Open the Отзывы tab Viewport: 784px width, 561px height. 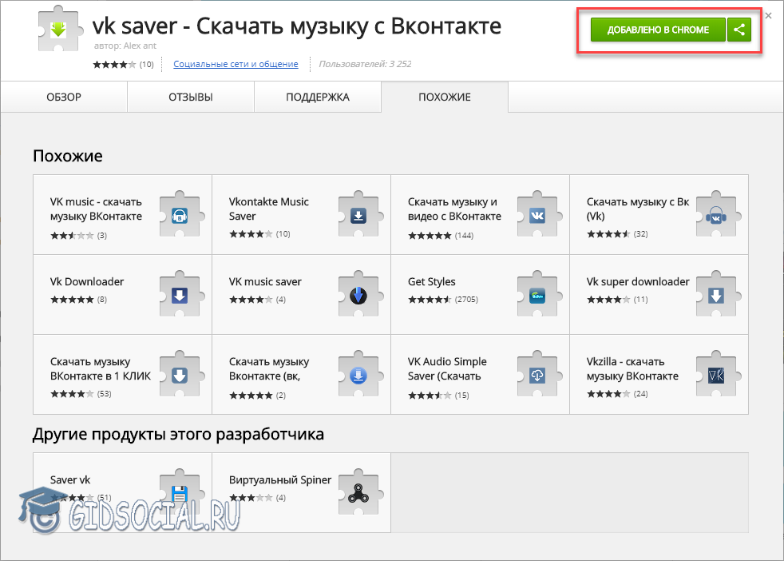click(190, 97)
